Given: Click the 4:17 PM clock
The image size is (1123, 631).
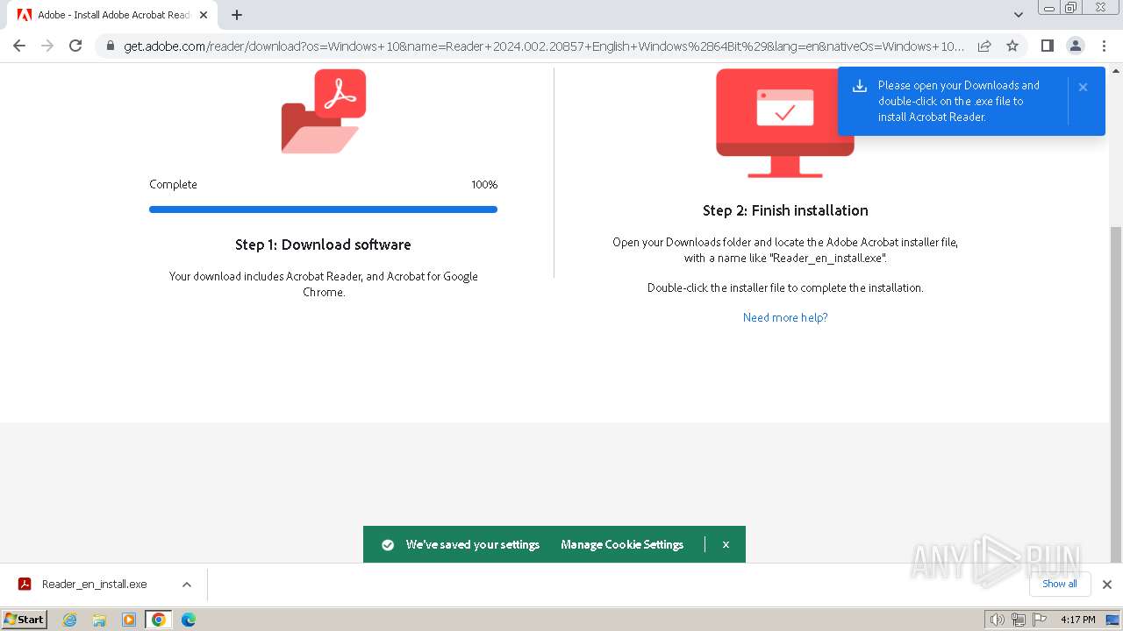Looking at the screenshot, I should pos(1077,620).
